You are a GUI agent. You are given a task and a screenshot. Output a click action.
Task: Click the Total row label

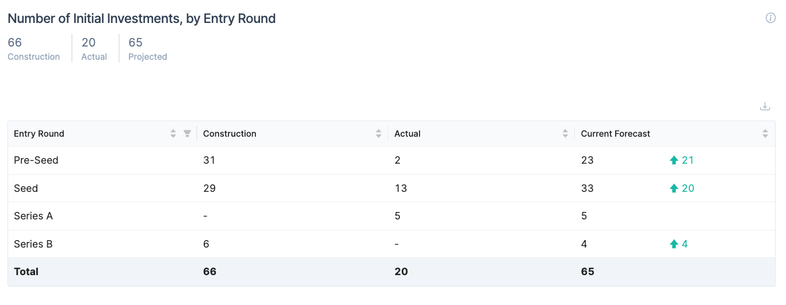coord(26,272)
